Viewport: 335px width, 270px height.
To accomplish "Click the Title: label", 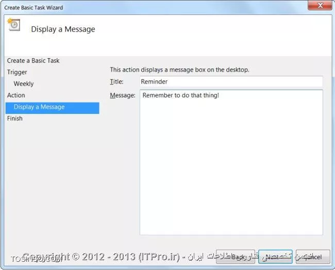I will pyautogui.click(x=116, y=81).
